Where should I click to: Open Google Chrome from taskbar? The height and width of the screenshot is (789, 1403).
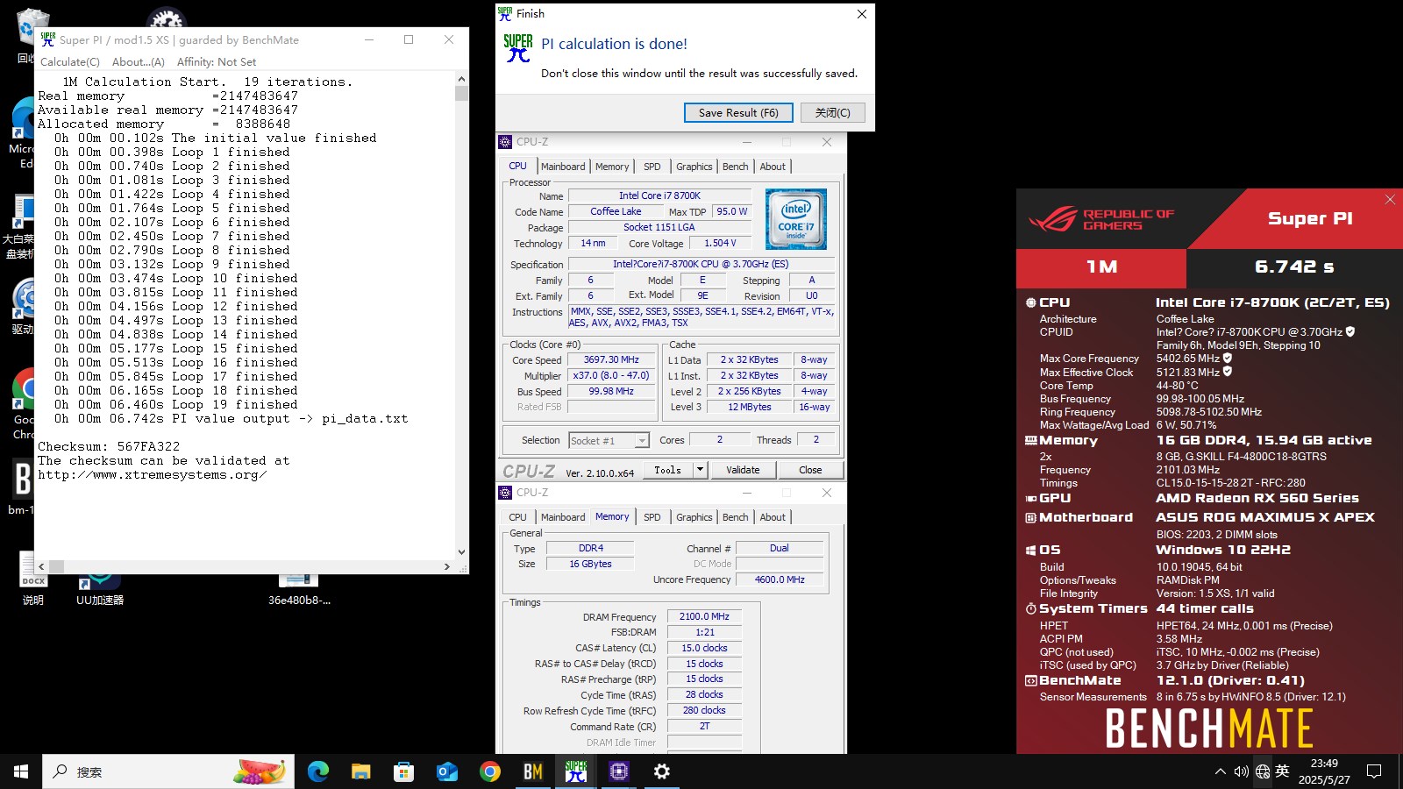(x=490, y=771)
